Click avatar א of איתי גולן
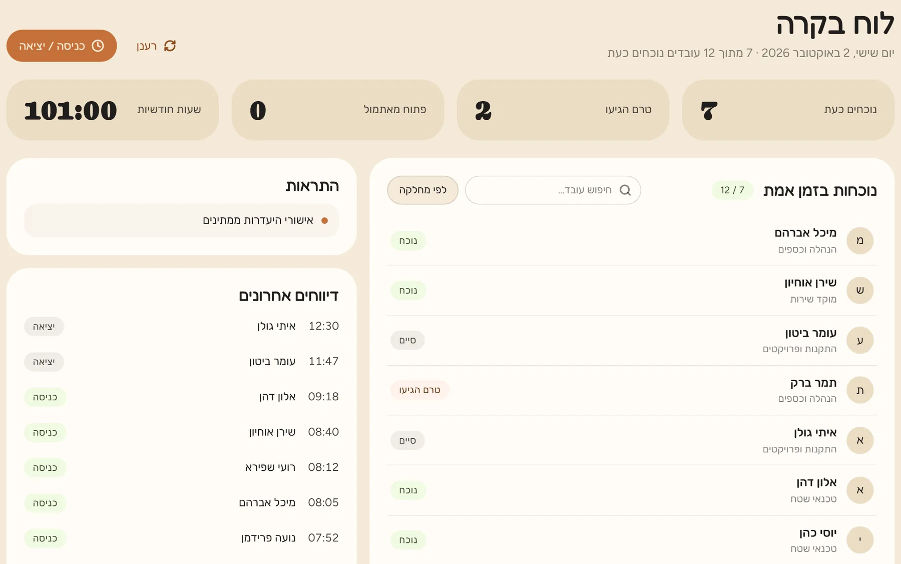Image resolution: width=901 pixels, height=564 pixels. 860,440
